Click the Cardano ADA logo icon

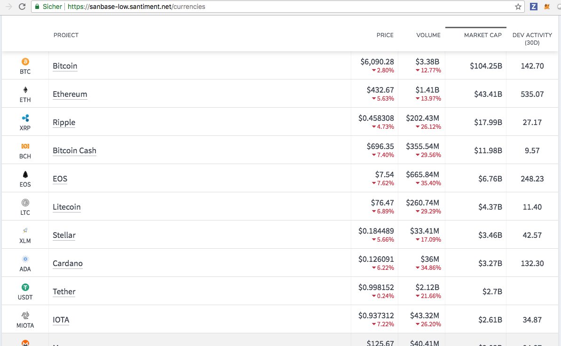coord(25,259)
